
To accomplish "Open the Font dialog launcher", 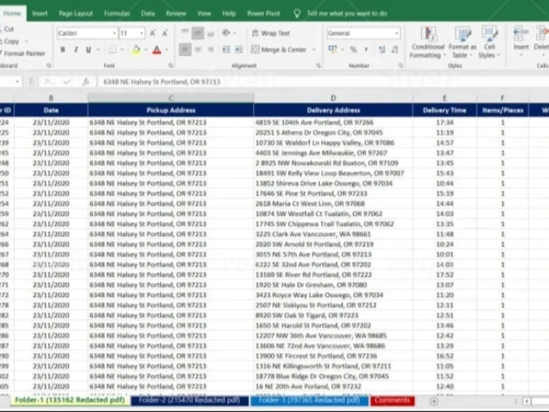I will (x=171, y=65).
